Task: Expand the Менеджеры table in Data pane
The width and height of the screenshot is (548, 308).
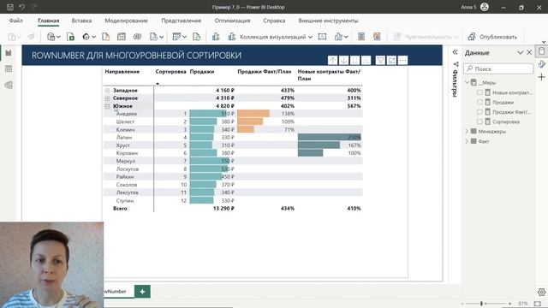Action: coord(467,131)
